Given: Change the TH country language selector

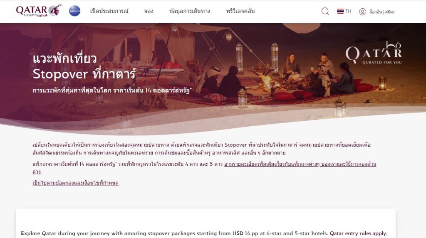Looking at the screenshot, I should point(344,11).
